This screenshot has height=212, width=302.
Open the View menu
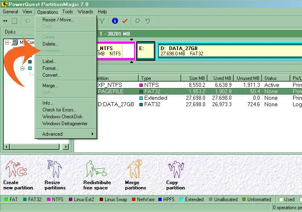coord(27,12)
